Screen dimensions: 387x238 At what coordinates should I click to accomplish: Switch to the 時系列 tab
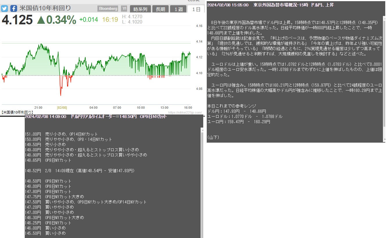(x=140, y=9)
